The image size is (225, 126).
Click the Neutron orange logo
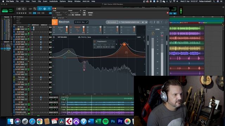point(55,22)
